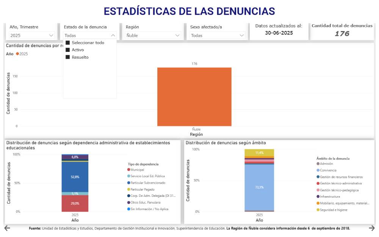Click the next page arrow icon
This screenshot has width=379, height=237.
coord(372,228)
